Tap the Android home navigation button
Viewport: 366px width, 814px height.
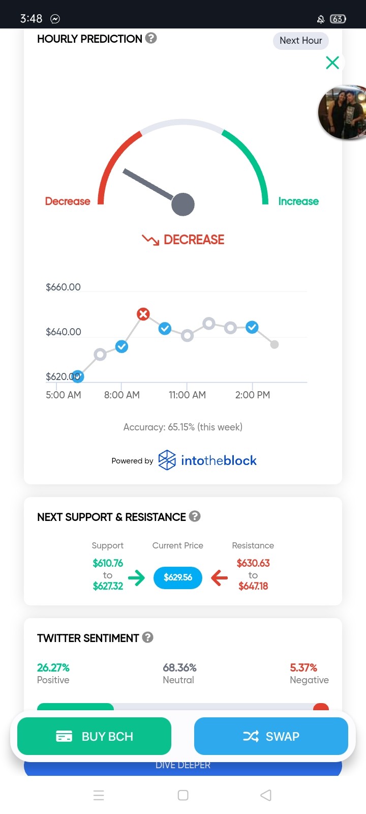(x=183, y=795)
